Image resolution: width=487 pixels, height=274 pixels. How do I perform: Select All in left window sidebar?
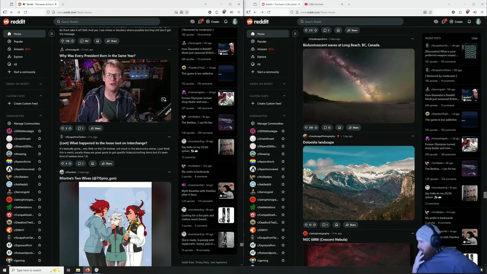tap(24, 64)
